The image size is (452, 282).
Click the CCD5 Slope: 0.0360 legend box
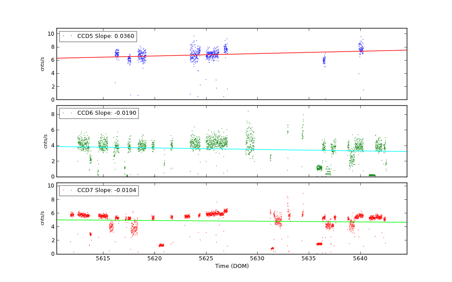98,36
